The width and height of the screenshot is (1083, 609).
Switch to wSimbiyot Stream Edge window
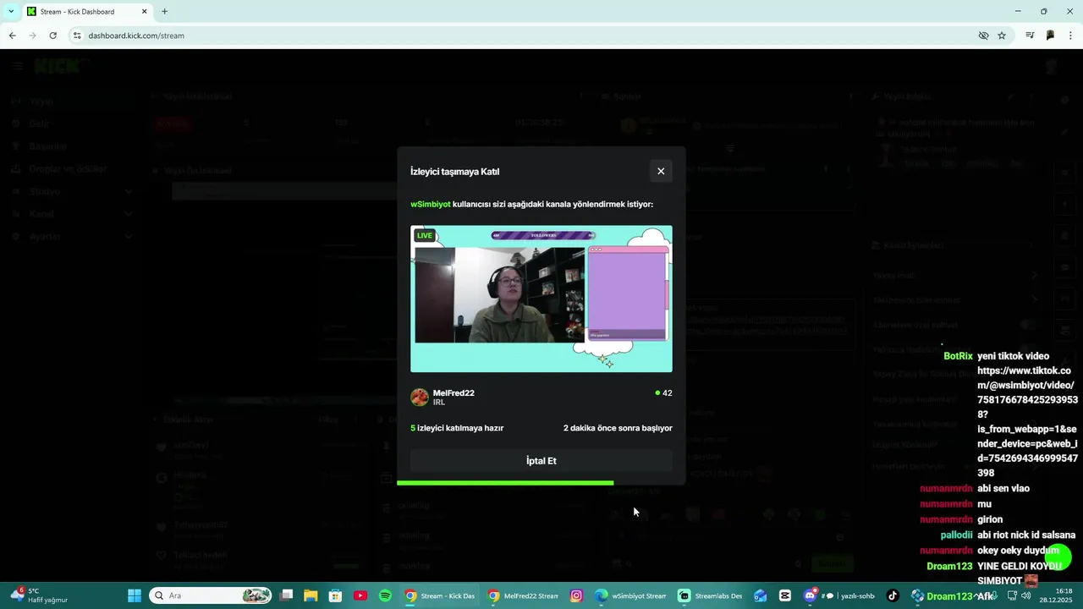(630, 595)
